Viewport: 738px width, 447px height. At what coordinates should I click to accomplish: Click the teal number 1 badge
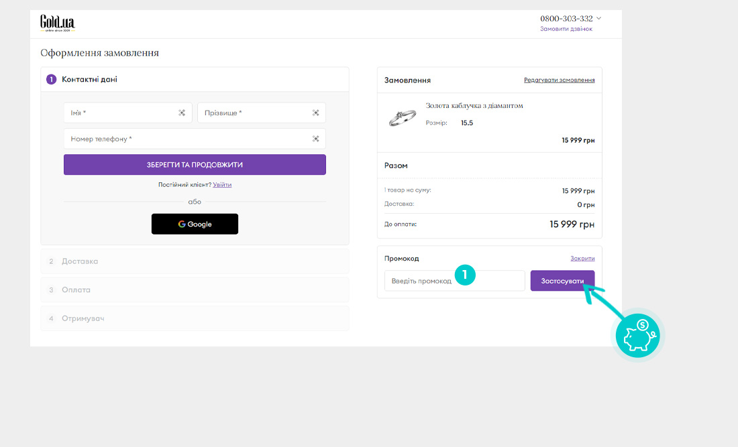click(x=464, y=275)
